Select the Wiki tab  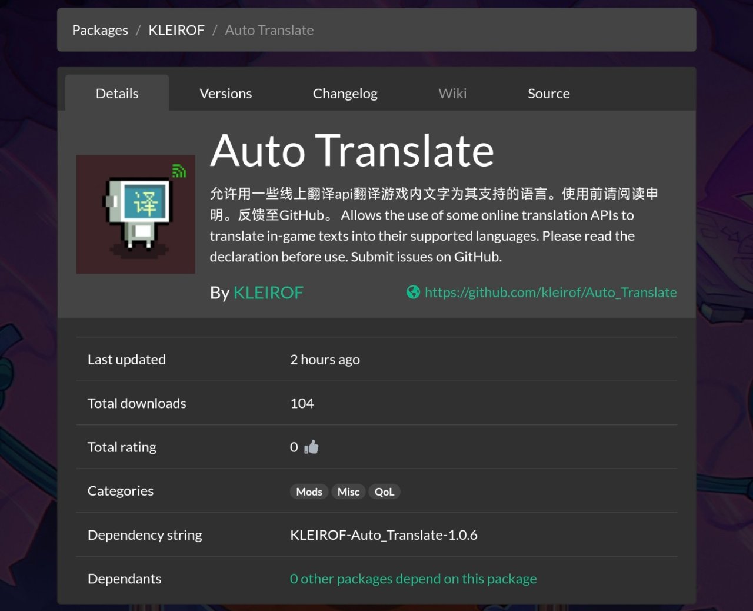(x=452, y=93)
